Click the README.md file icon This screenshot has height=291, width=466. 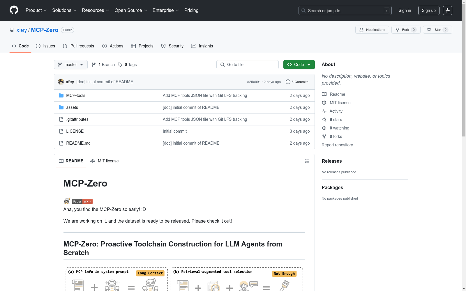[61, 143]
